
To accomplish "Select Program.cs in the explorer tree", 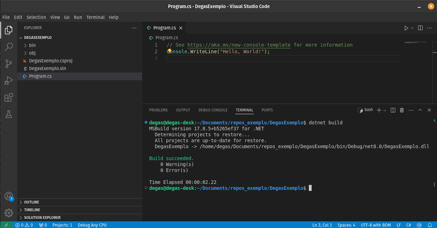I will click(80, 76).
